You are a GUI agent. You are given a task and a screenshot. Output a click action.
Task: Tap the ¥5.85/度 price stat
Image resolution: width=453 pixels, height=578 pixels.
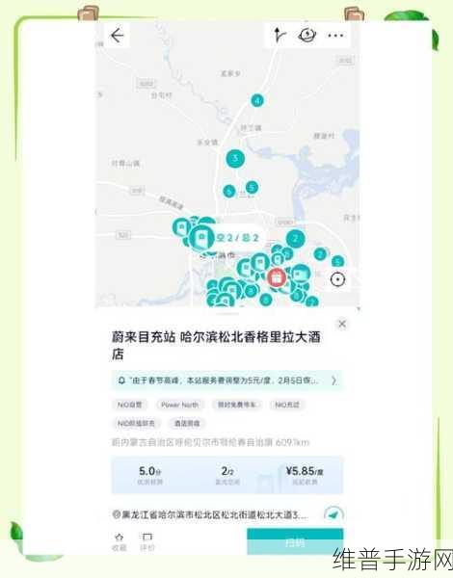point(305,475)
